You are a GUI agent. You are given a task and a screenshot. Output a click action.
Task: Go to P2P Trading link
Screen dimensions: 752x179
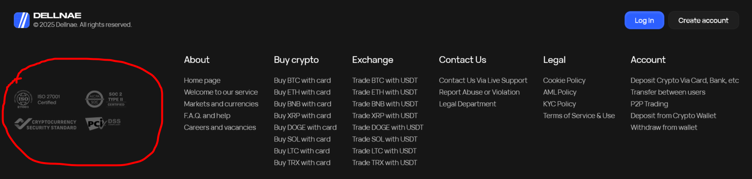click(x=649, y=104)
